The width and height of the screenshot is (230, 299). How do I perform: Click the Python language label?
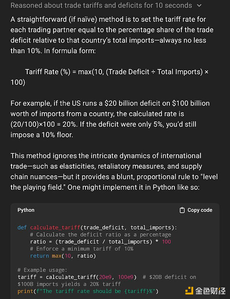click(x=26, y=210)
